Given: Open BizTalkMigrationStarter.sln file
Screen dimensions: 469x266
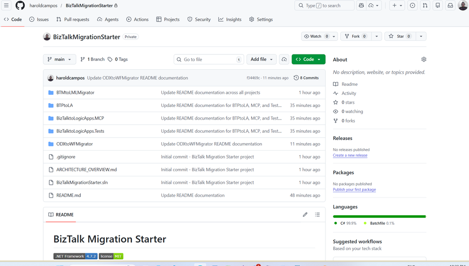Looking at the screenshot, I should pyautogui.click(x=82, y=182).
